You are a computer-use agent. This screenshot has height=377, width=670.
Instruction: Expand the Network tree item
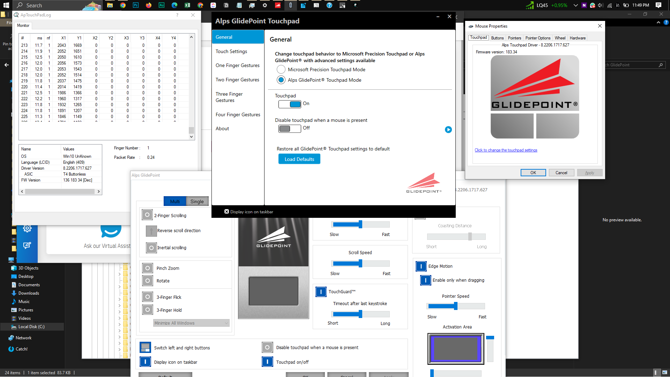click(23, 338)
